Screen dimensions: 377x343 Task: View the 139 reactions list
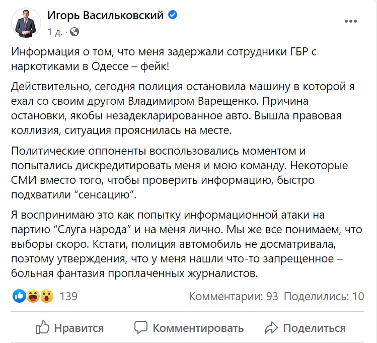[68, 296]
